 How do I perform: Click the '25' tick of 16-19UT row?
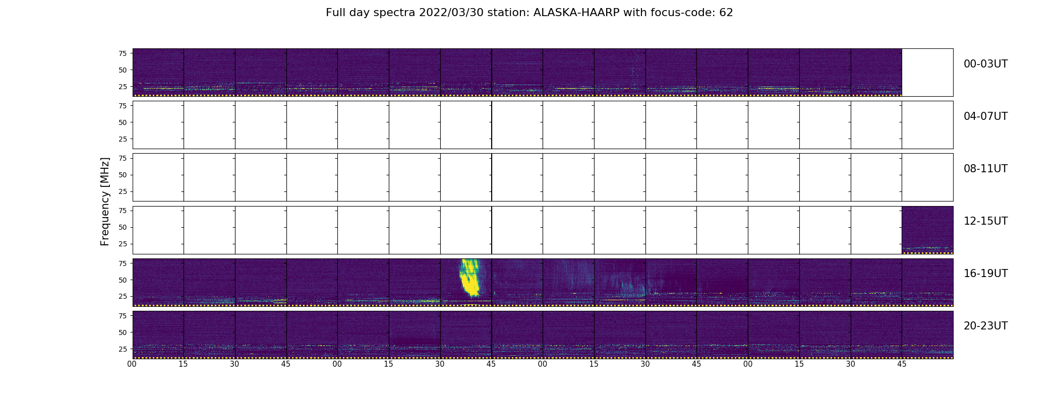click(123, 296)
